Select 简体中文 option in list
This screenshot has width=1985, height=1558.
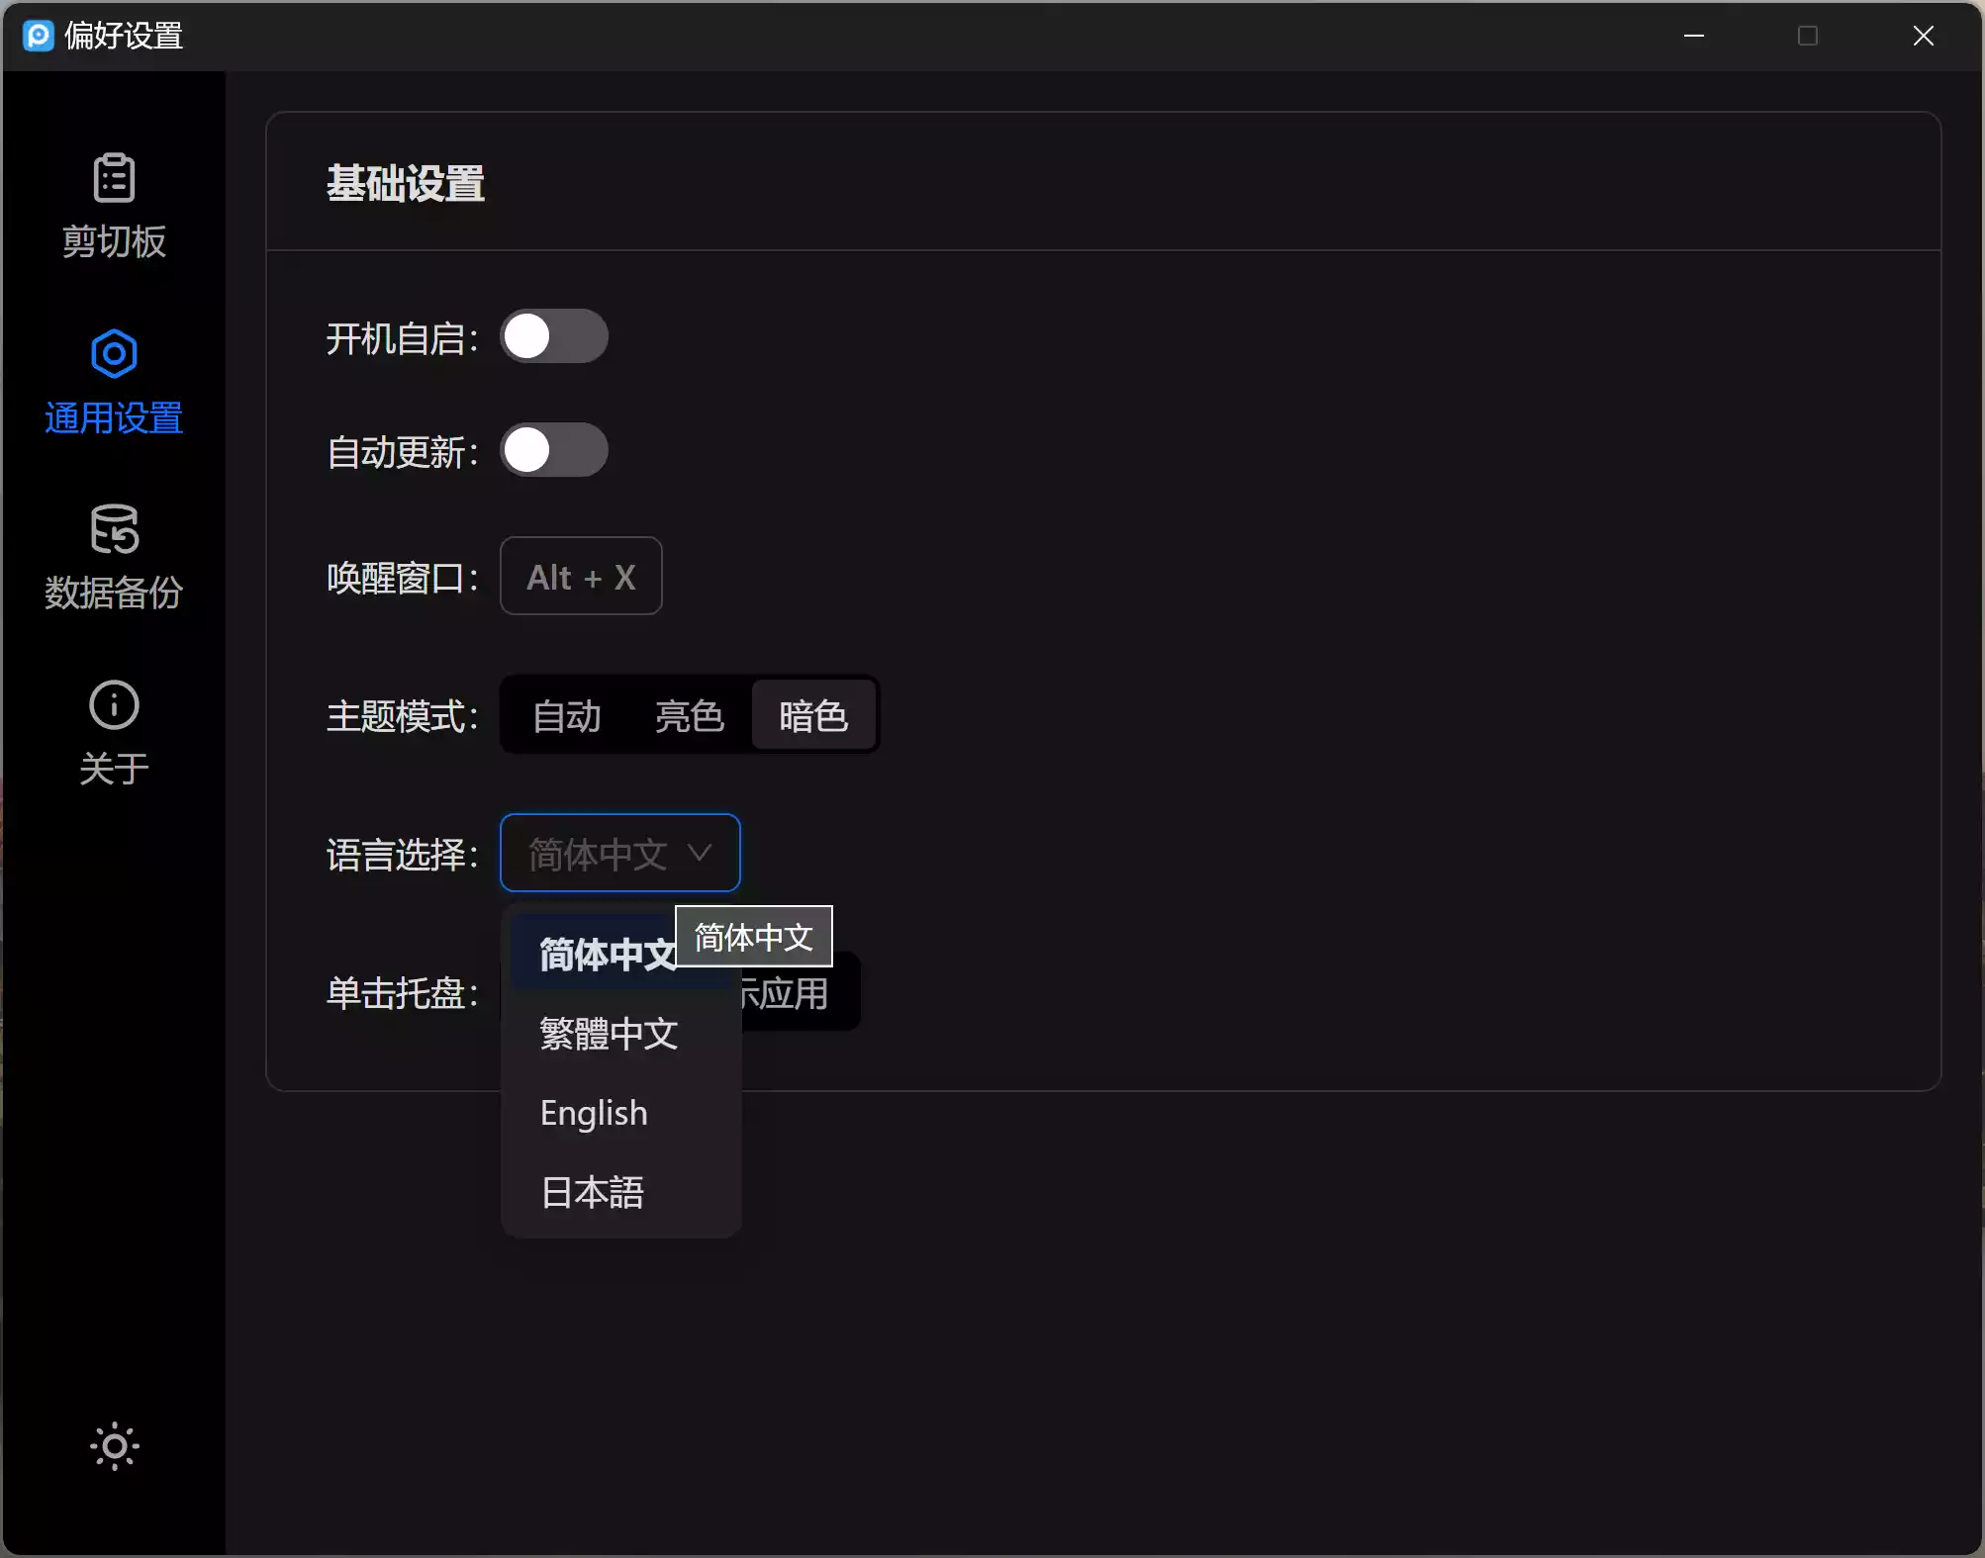(594, 956)
